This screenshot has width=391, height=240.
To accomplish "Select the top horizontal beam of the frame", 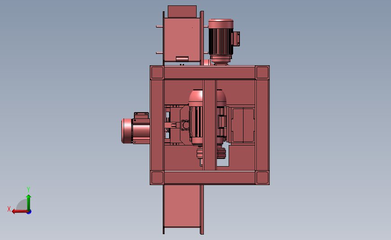I will [x=210, y=72].
